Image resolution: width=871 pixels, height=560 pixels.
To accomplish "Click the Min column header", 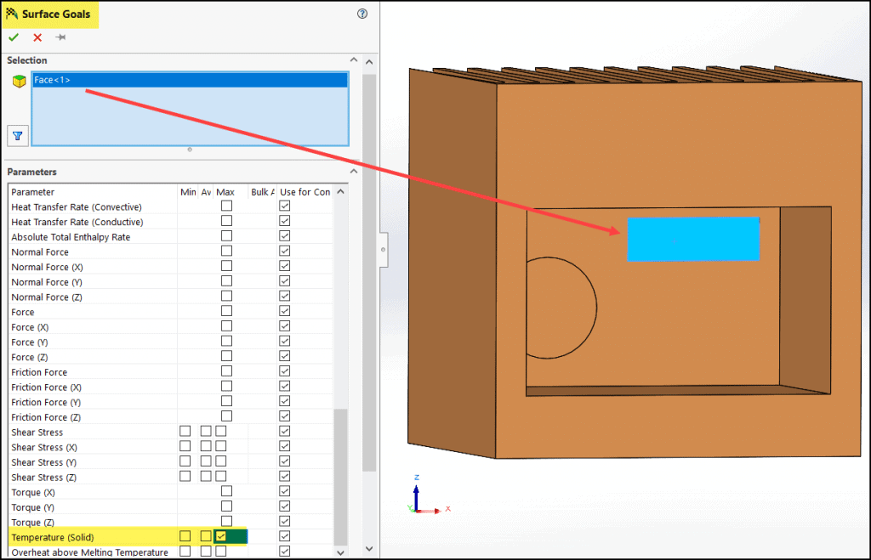I will (x=188, y=192).
